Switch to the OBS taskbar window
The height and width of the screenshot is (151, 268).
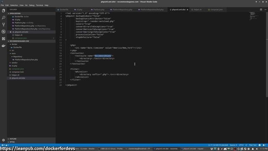pyautogui.click(x=110, y=149)
